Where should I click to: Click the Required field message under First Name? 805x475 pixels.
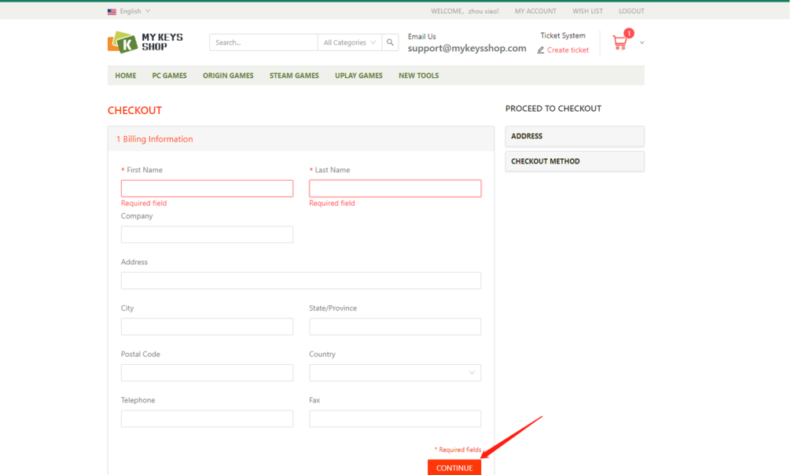pyautogui.click(x=144, y=203)
